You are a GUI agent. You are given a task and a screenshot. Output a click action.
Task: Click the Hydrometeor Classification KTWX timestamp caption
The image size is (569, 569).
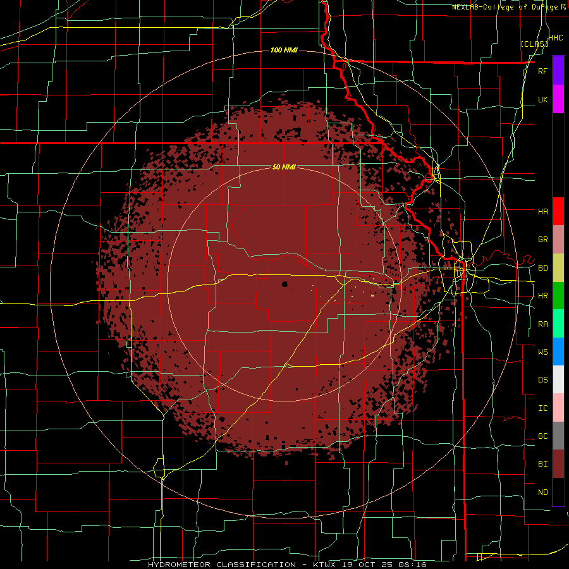coord(287,565)
